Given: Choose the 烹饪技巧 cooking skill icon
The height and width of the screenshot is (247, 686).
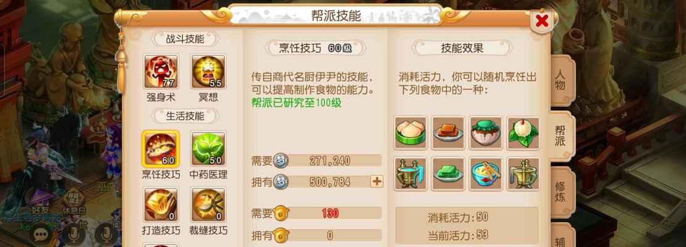Looking at the screenshot, I should (x=161, y=149).
